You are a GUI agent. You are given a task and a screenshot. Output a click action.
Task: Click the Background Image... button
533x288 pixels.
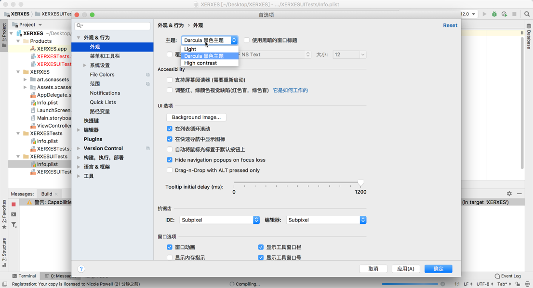[196, 117]
